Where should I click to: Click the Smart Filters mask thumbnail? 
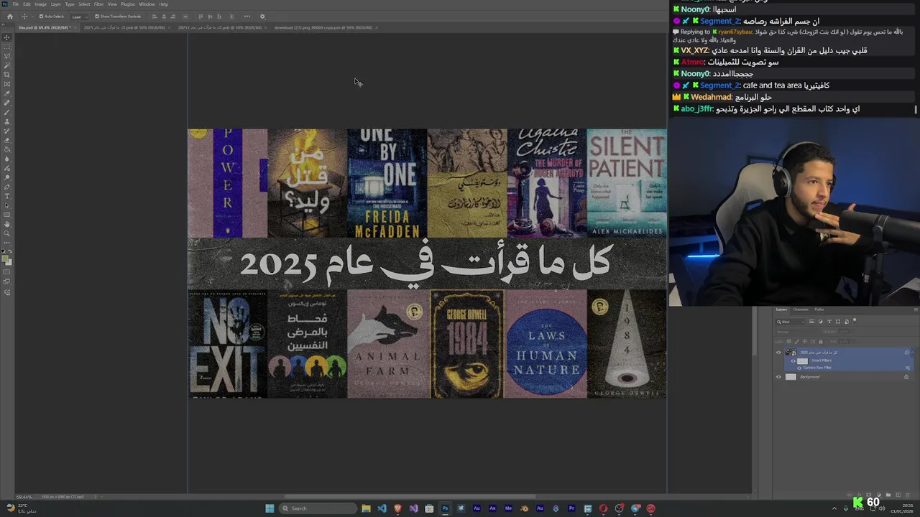coord(802,360)
